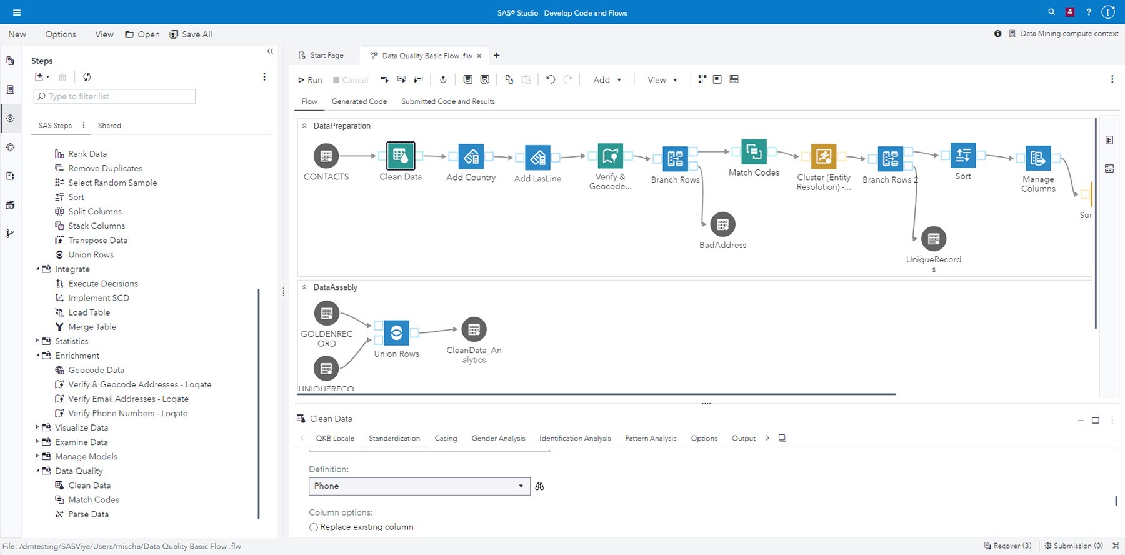Click the Copy toolbar icon
This screenshot has height=555, width=1125.
[509, 79]
